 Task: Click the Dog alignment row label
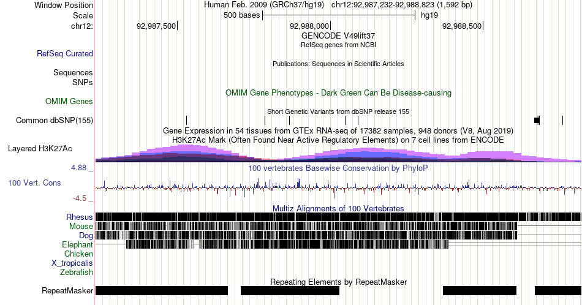pyautogui.click(x=86, y=236)
